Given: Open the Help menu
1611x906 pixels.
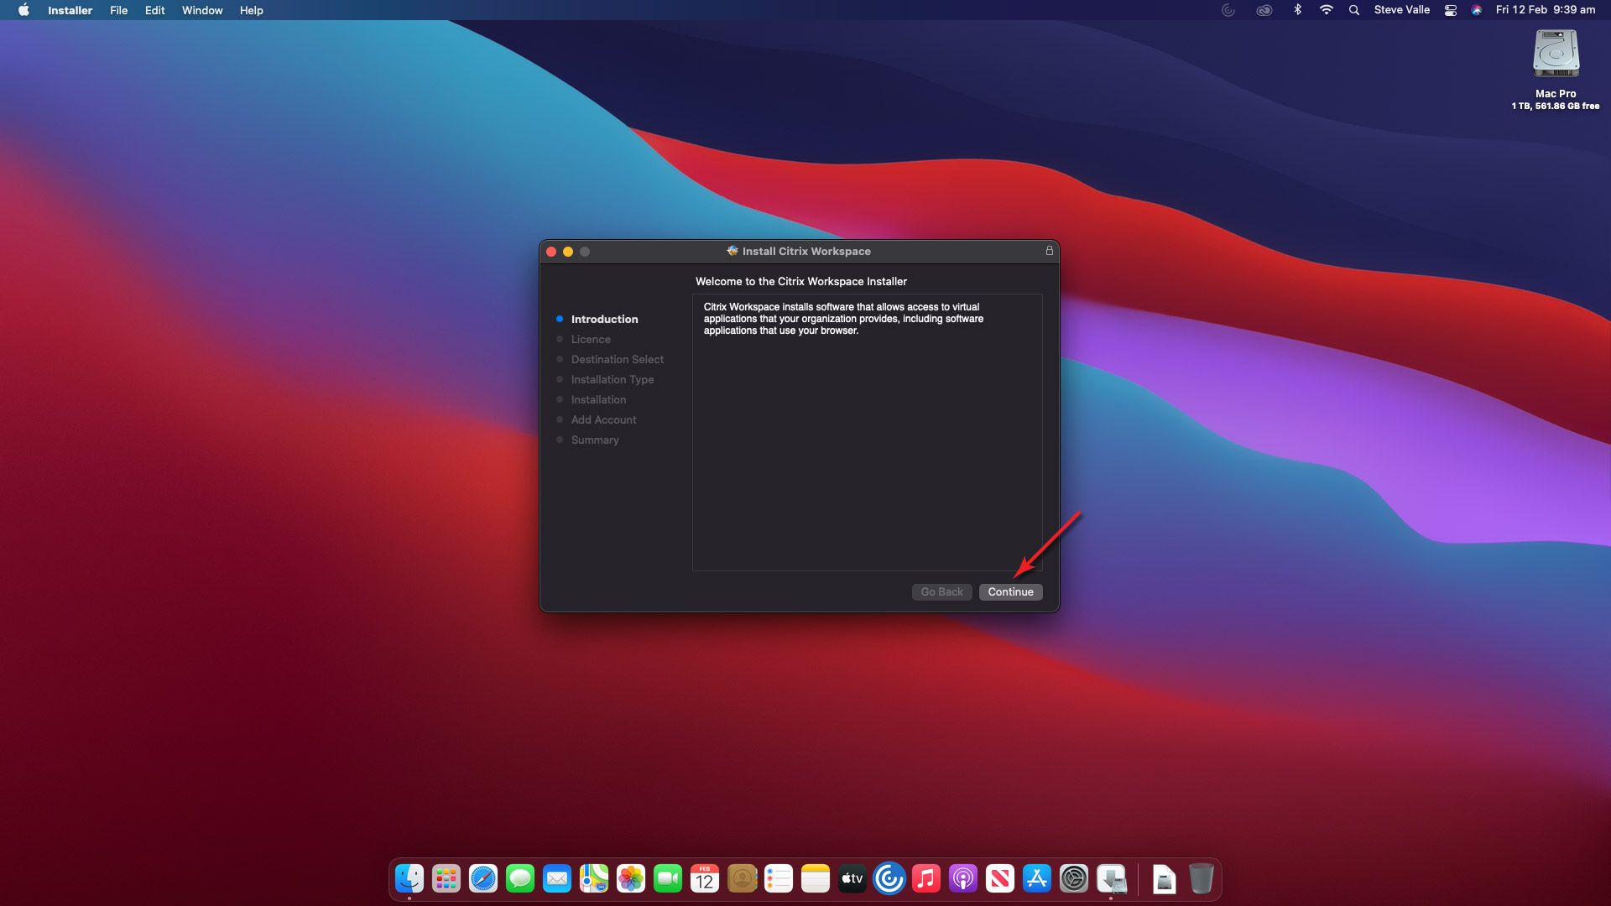Looking at the screenshot, I should pos(251,10).
